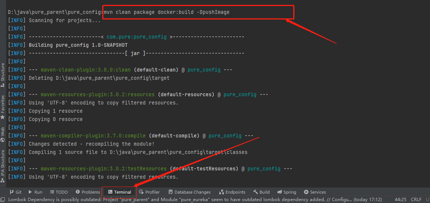Open the Web side panel
This screenshot has height=203, width=430.
click(3, 134)
